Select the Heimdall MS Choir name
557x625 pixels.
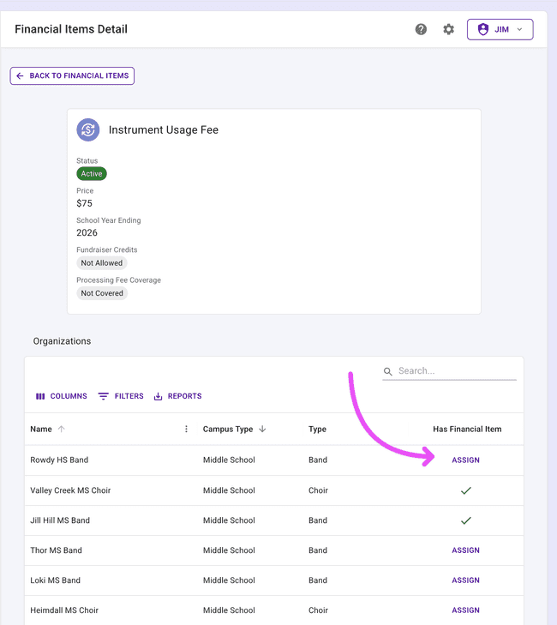point(64,610)
